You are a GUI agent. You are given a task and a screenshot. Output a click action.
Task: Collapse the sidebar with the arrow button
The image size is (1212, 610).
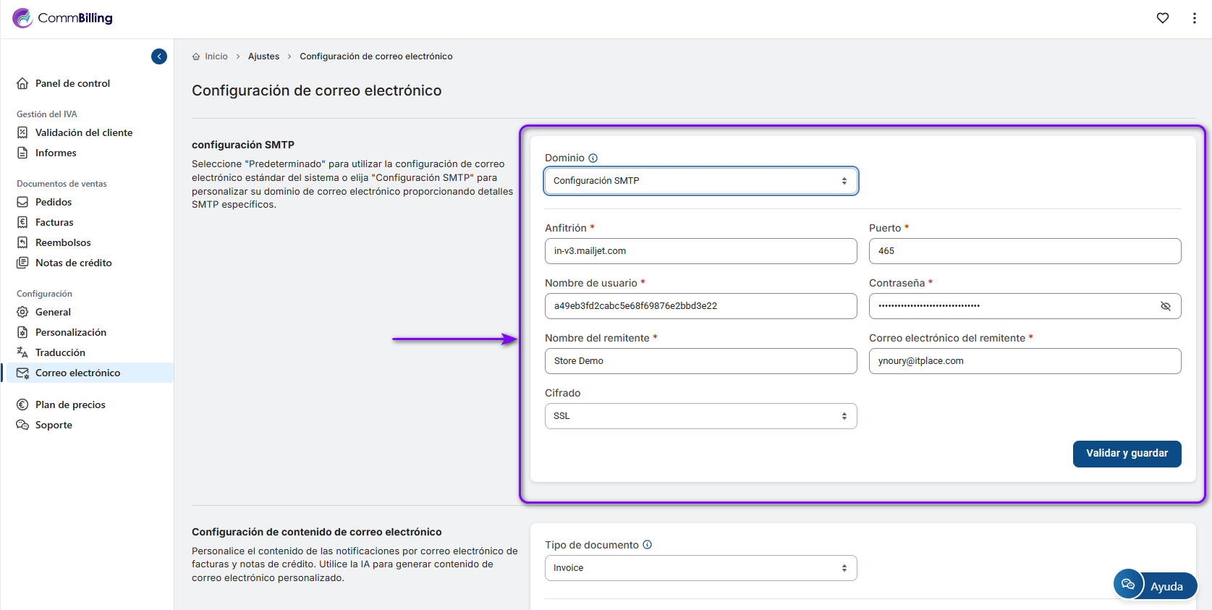coord(159,56)
